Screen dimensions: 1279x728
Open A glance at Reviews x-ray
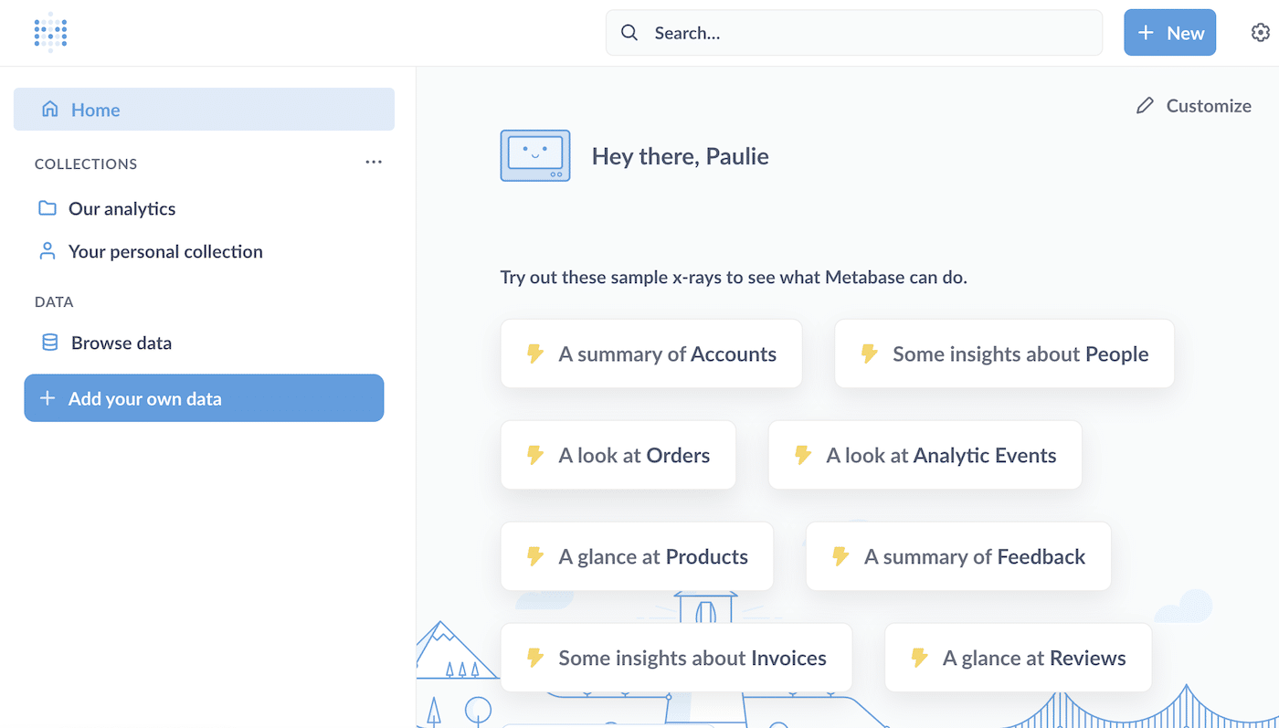(x=1018, y=658)
